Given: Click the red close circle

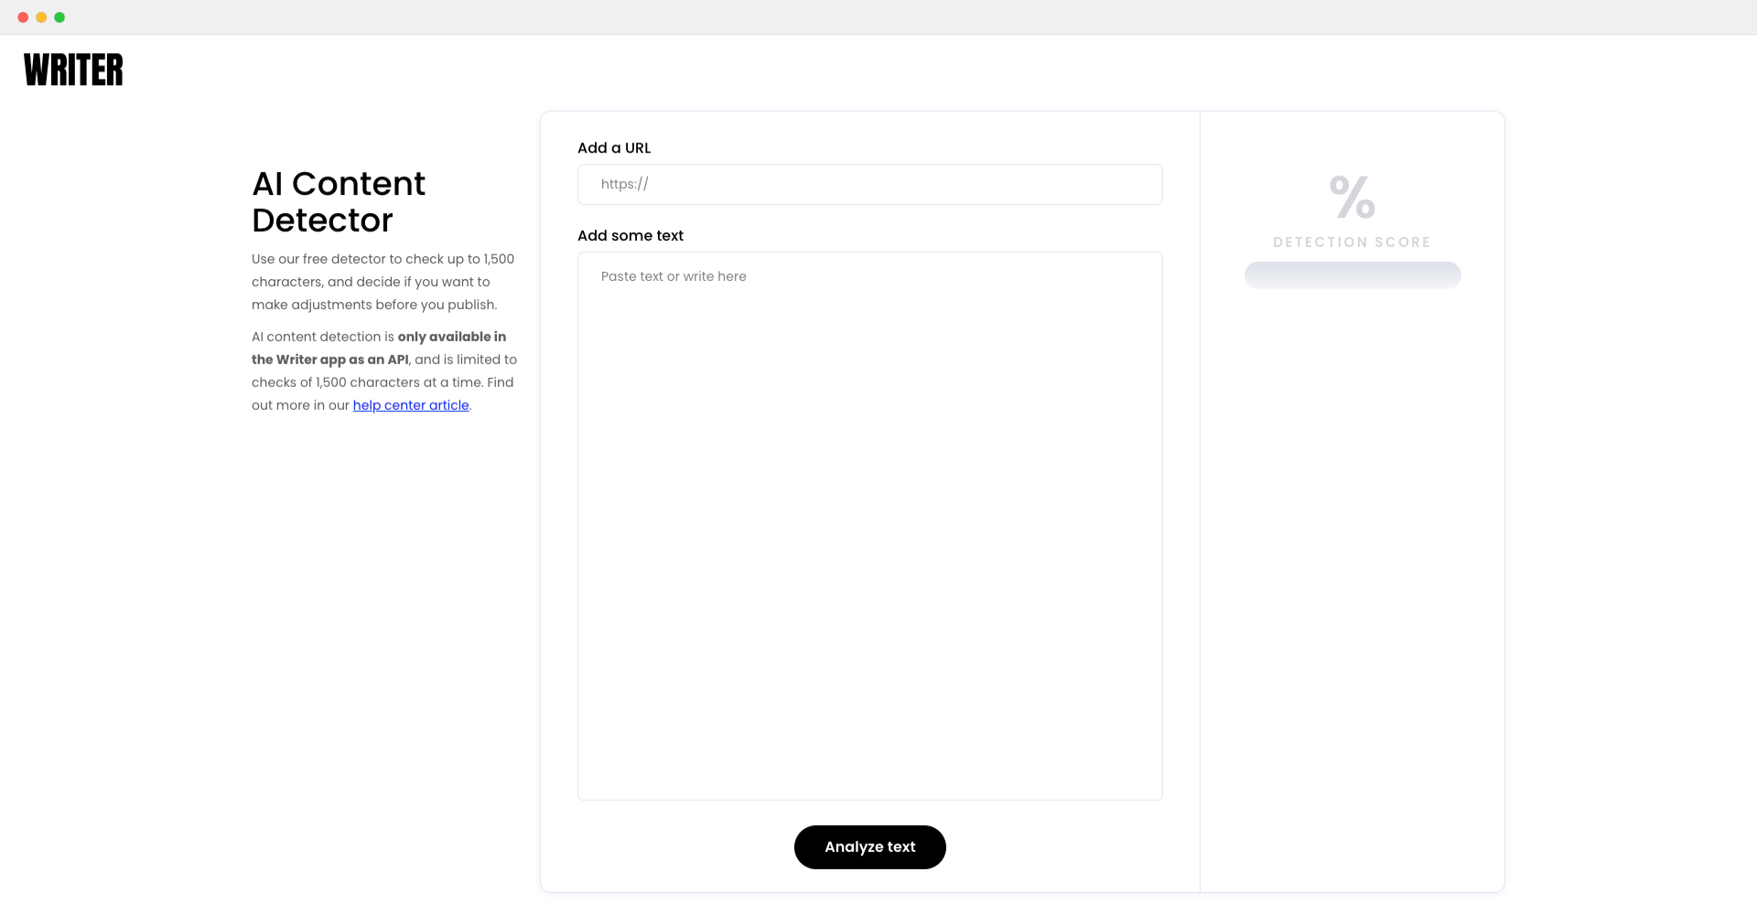Looking at the screenshot, I should click(21, 16).
